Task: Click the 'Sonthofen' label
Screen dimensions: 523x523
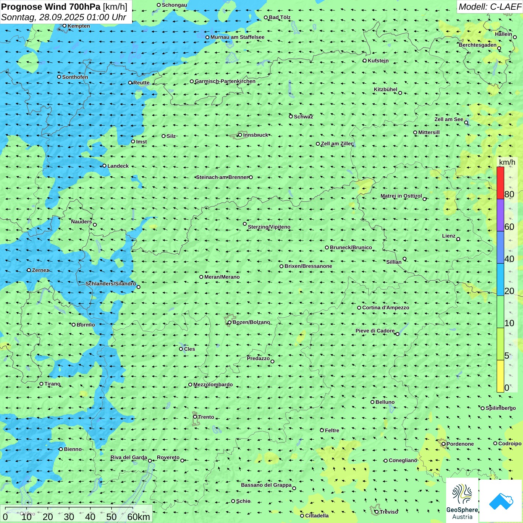Action: 75,77
